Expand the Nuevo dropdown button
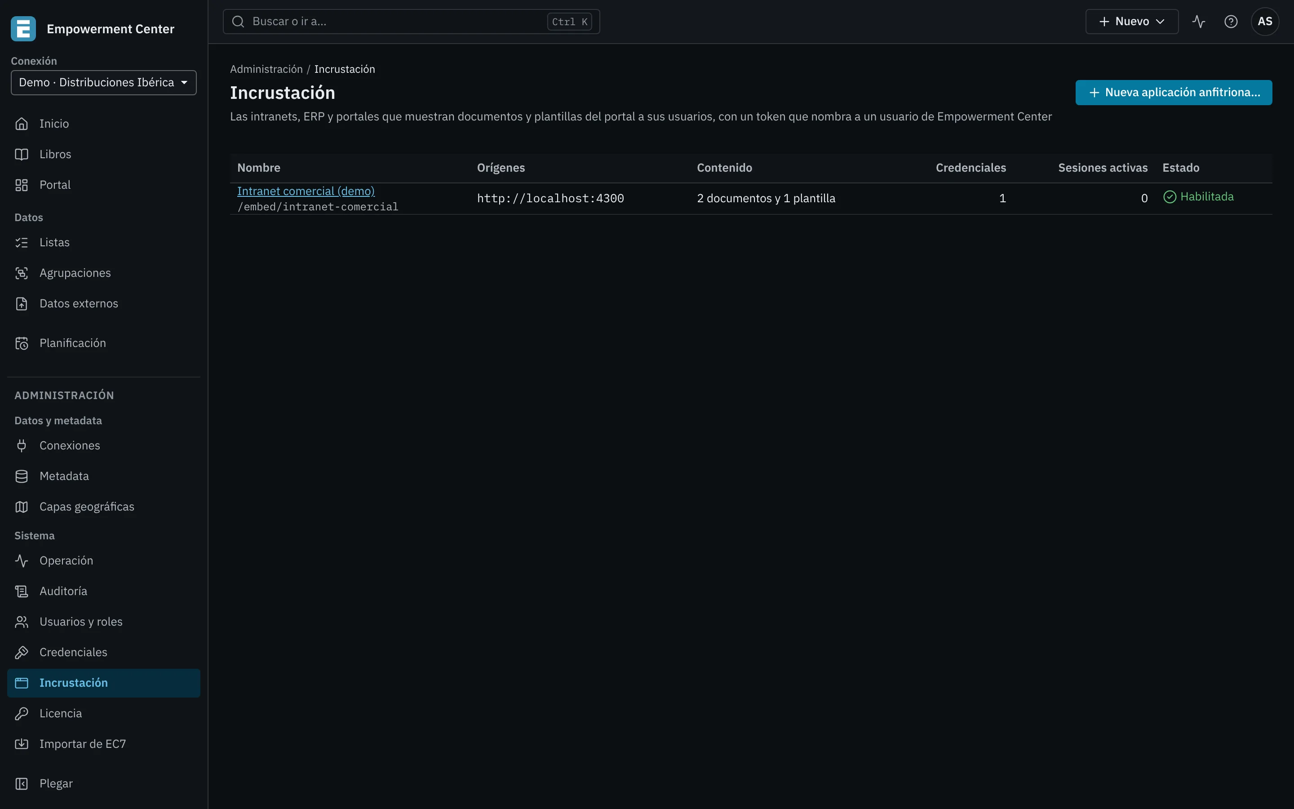The image size is (1294, 809). tap(1131, 22)
